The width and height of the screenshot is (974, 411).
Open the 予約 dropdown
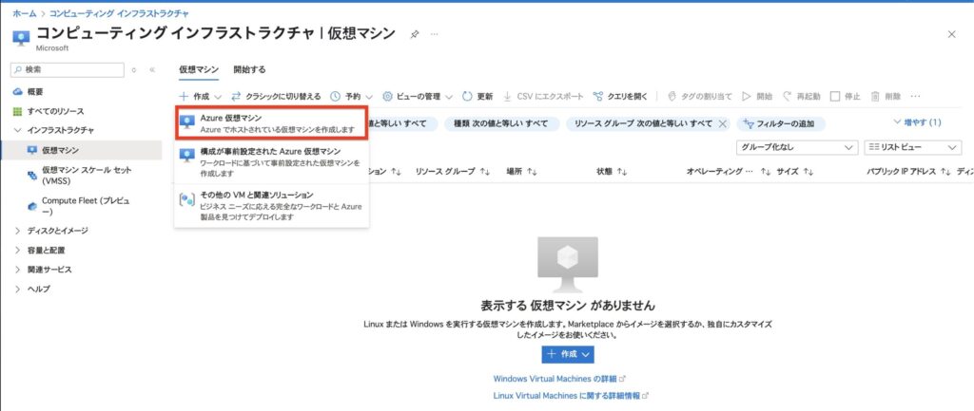352,97
